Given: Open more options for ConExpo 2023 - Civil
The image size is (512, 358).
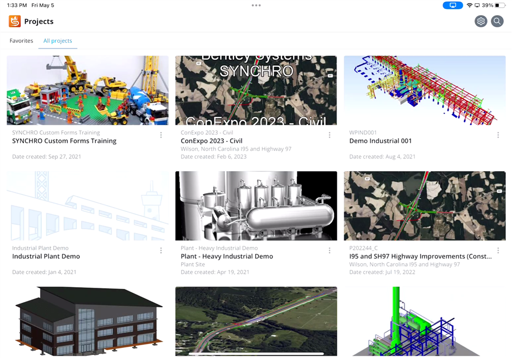Looking at the screenshot, I should coord(329,135).
